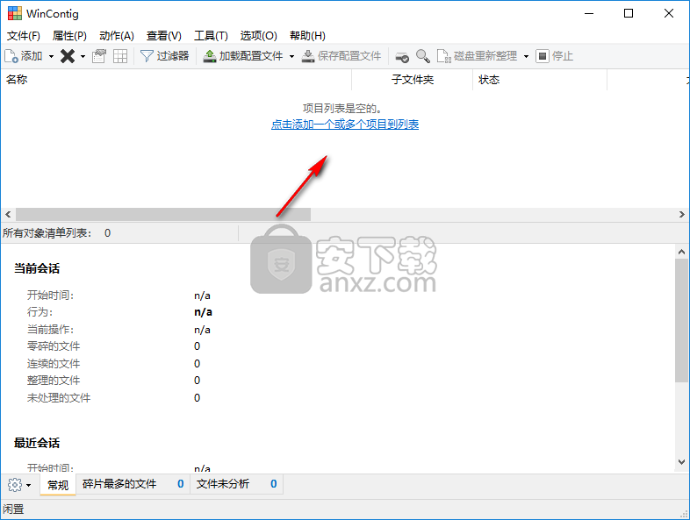
Task: Click the session panel scroll up arrow
Action: pos(681,252)
